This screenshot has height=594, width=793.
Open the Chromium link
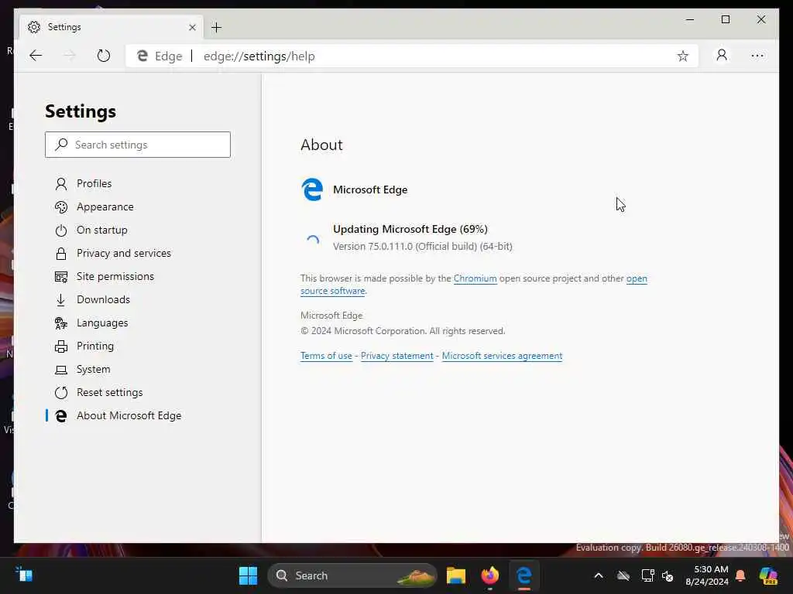[475, 278]
